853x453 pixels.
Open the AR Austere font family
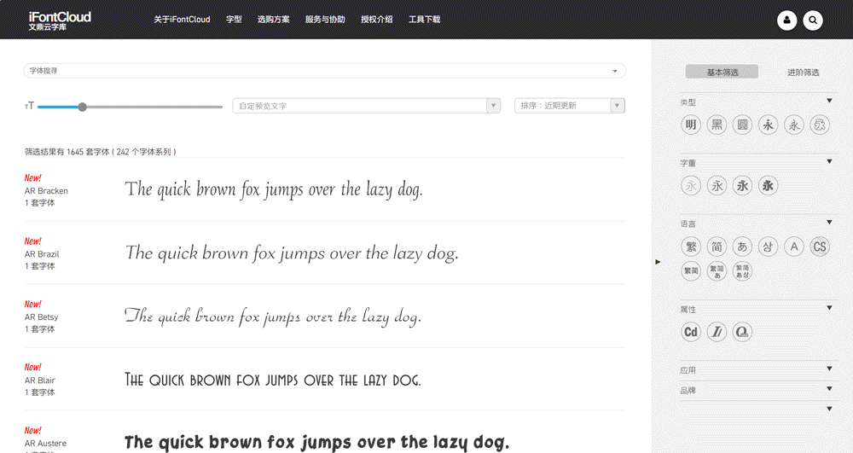46,444
